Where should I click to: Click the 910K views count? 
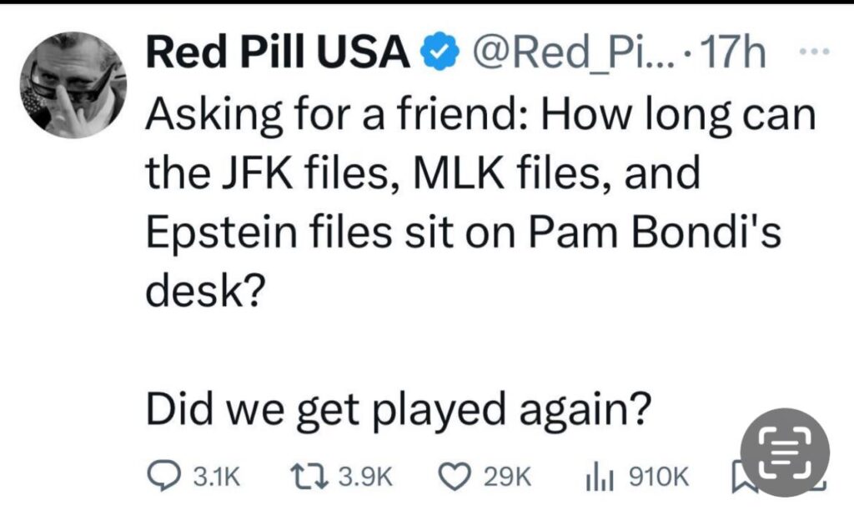pos(658,477)
